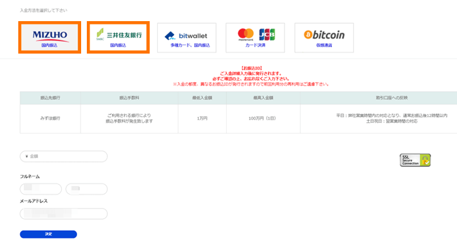Choose the 三井住友銀行 deposit method

[118, 37]
